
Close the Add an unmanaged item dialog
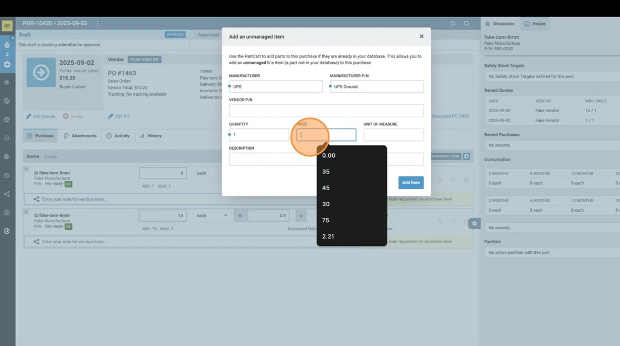pyautogui.click(x=421, y=36)
